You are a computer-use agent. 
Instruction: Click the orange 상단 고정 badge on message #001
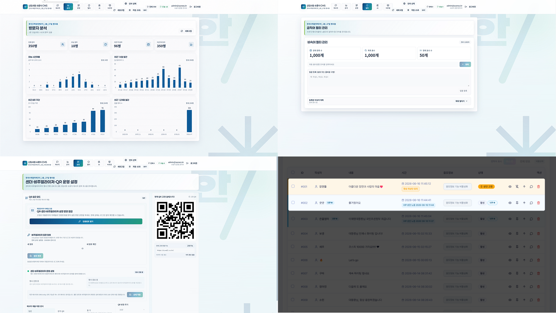[x=486, y=187]
